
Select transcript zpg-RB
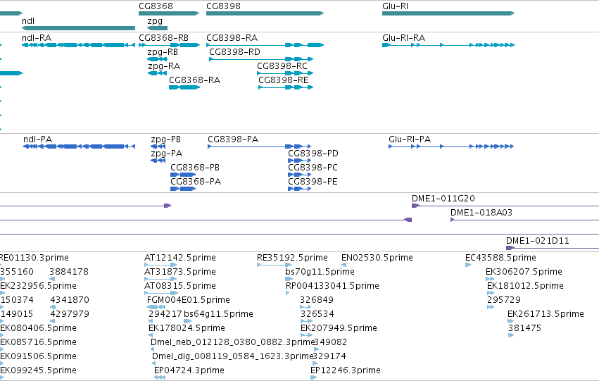coord(163,52)
